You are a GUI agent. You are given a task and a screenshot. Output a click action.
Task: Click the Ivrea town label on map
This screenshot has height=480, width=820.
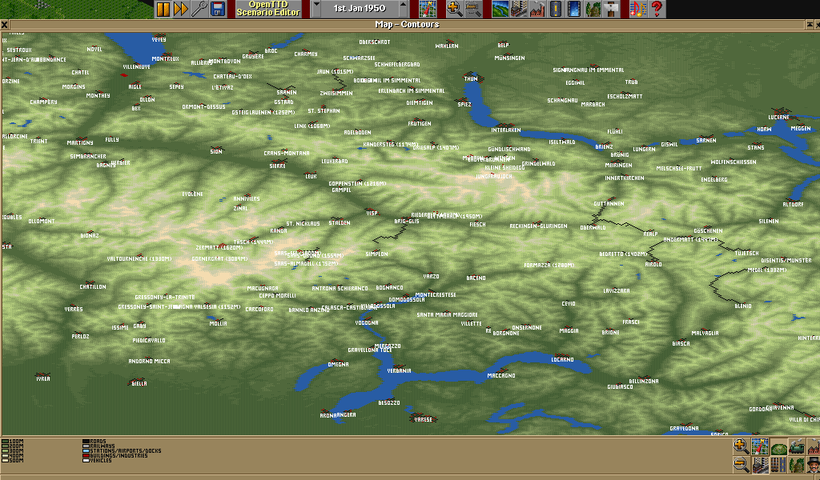[x=43, y=378]
